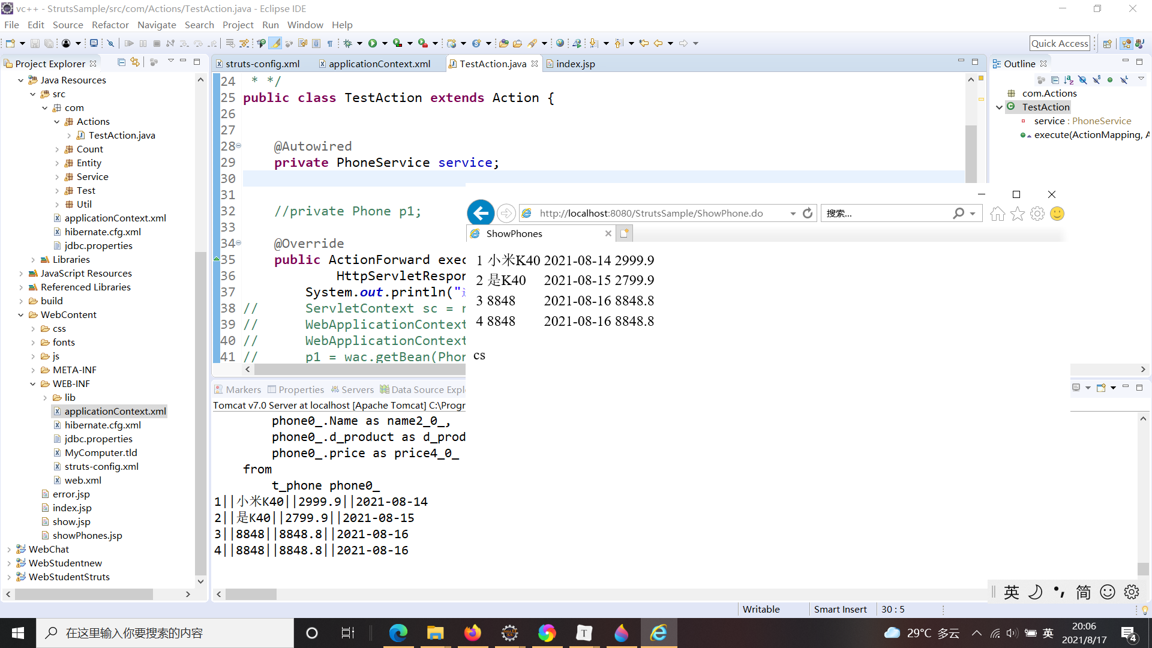The width and height of the screenshot is (1152, 648).
Task: Toggle Skip All Breakpoints icon
Action: (110, 43)
